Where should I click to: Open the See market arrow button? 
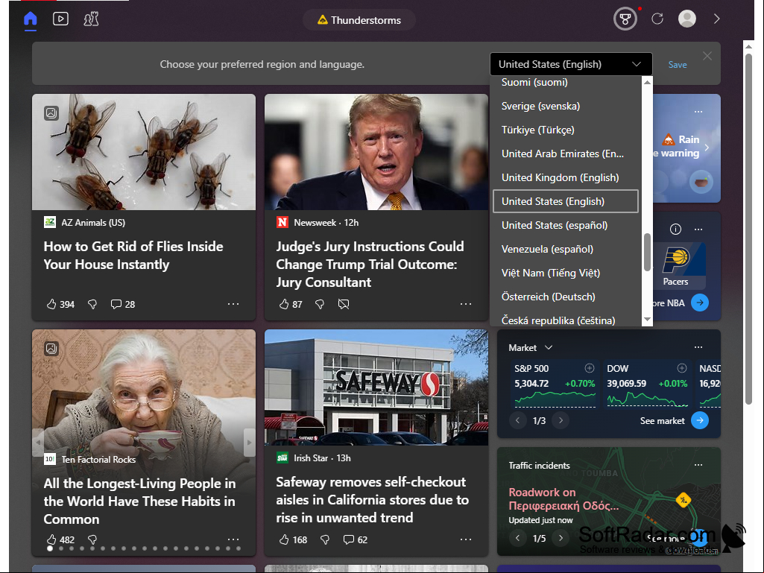pos(700,420)
